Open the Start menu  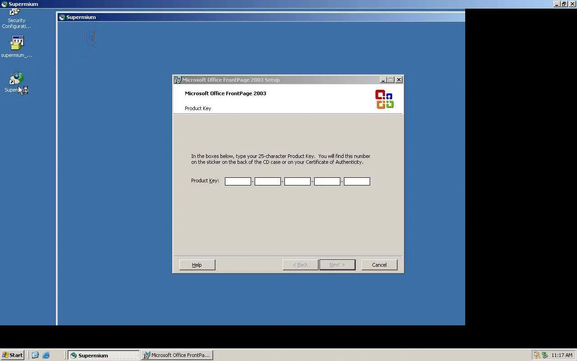click(x=12, y=355)
